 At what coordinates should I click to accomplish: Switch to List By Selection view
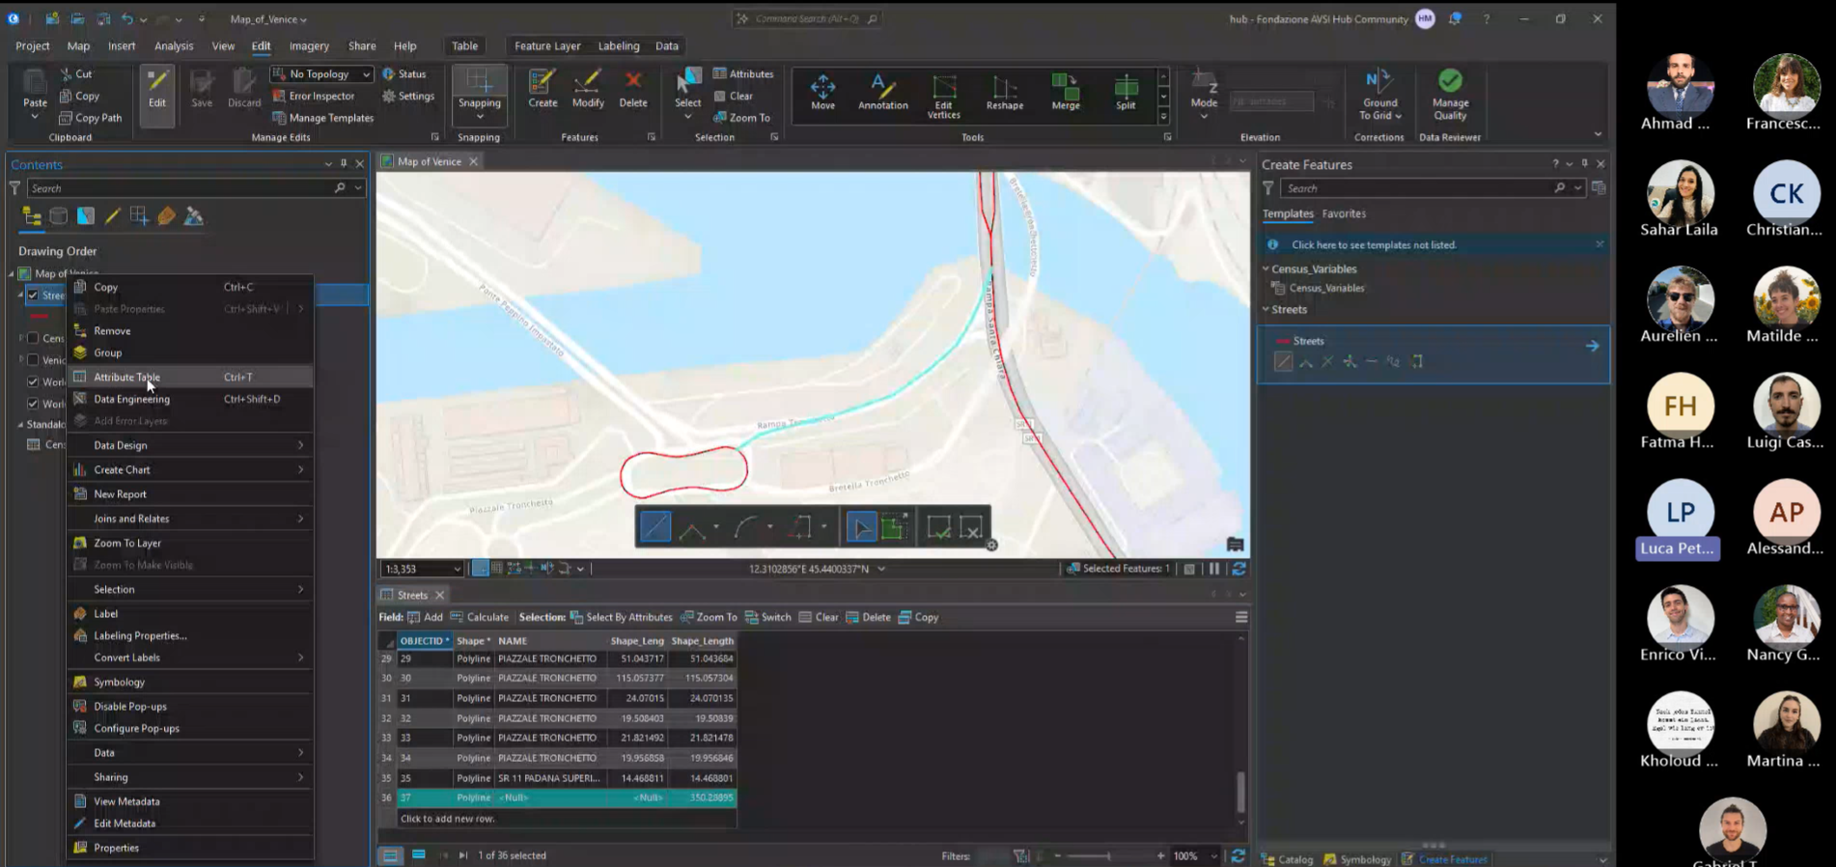pyautogui.click(x=86, y=216)
